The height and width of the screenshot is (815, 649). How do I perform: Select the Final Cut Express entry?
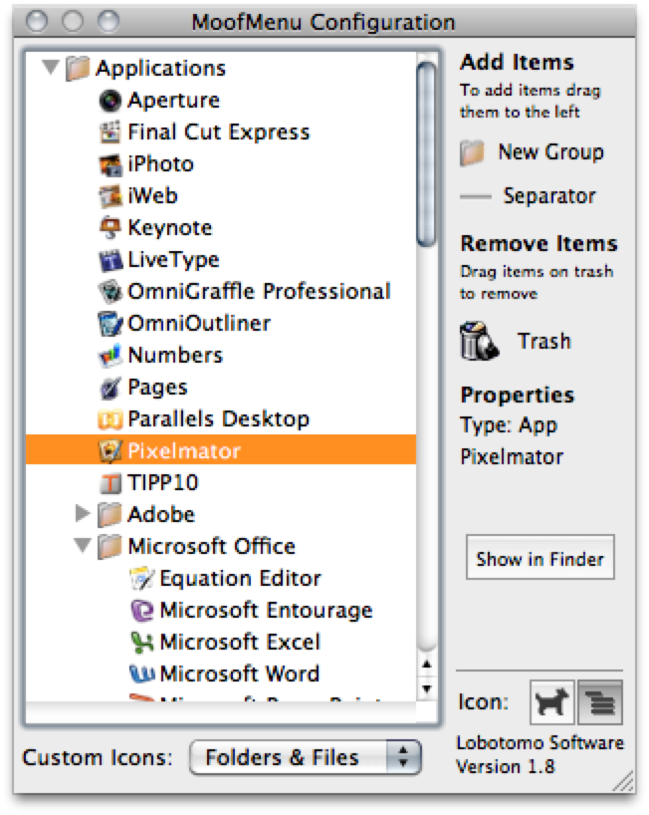click(x=218, y=133)
